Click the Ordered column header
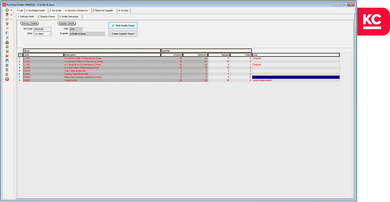 [172, 55]
